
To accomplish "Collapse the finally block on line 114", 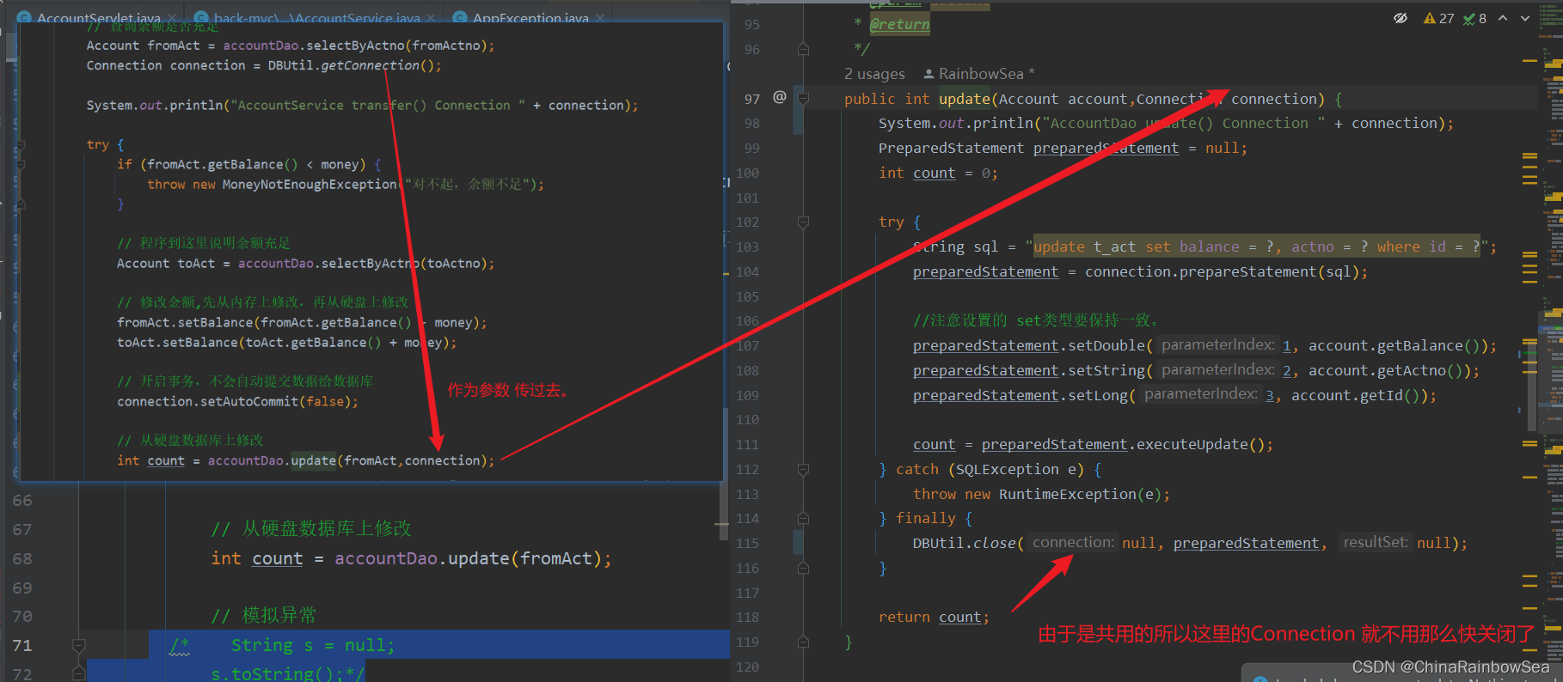I will click(803, 519).
